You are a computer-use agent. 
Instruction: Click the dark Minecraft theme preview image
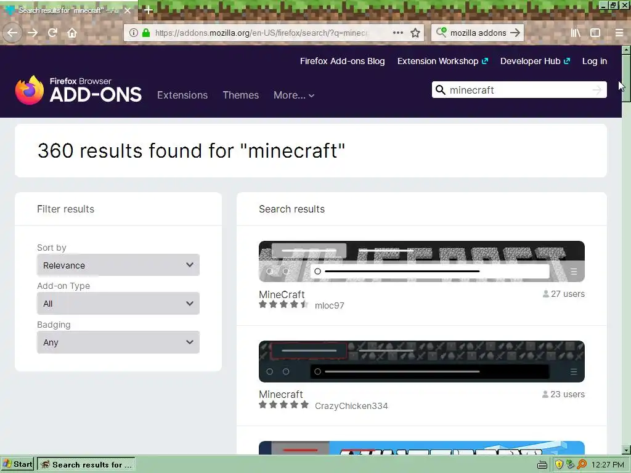click(421, 361)
